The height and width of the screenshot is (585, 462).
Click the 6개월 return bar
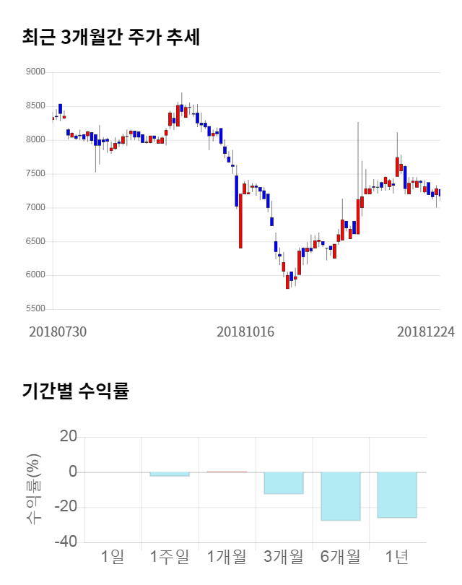tap(340, 496)
